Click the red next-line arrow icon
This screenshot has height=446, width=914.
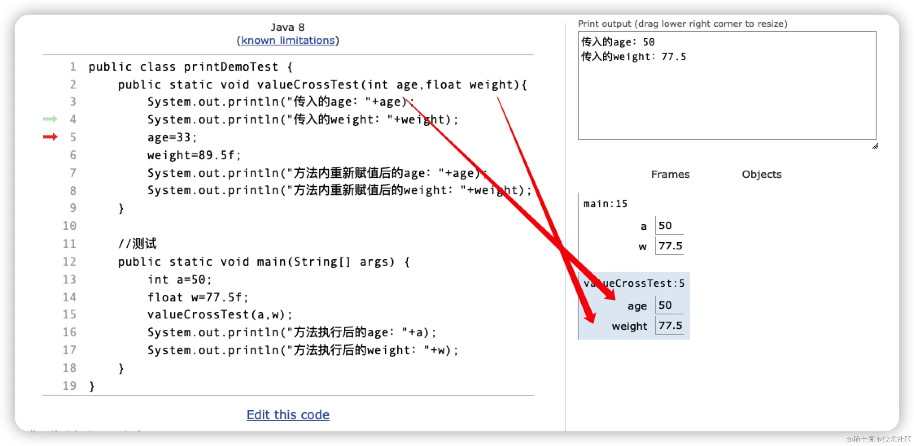(50, 137)
